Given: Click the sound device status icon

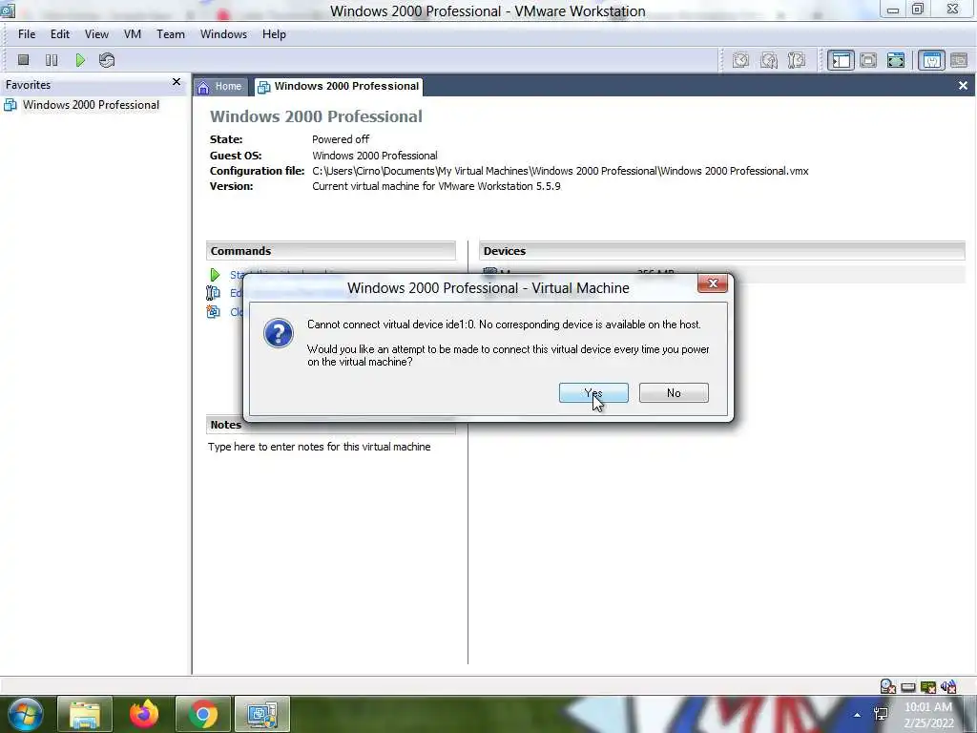Looking at the screenshot, I should pyautogui.click(x=948, y=687).
